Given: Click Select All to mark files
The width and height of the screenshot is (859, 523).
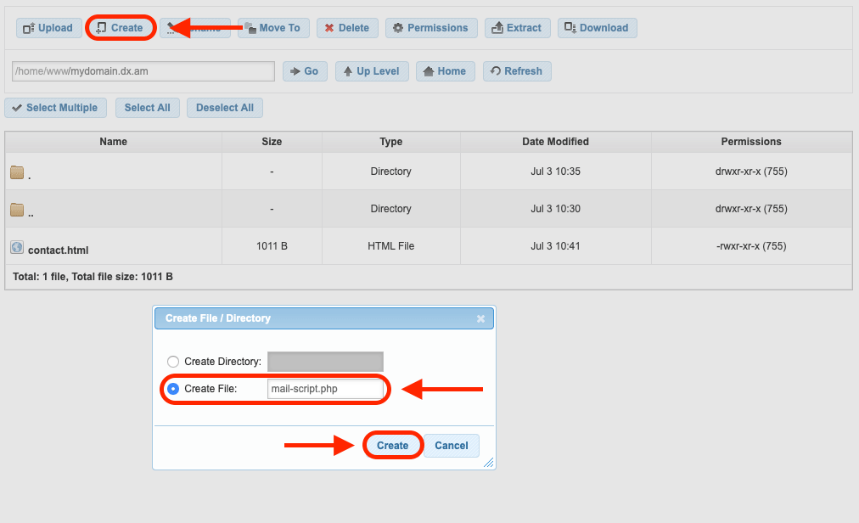Looking at the screenshot, I should (x=147, y=107).
